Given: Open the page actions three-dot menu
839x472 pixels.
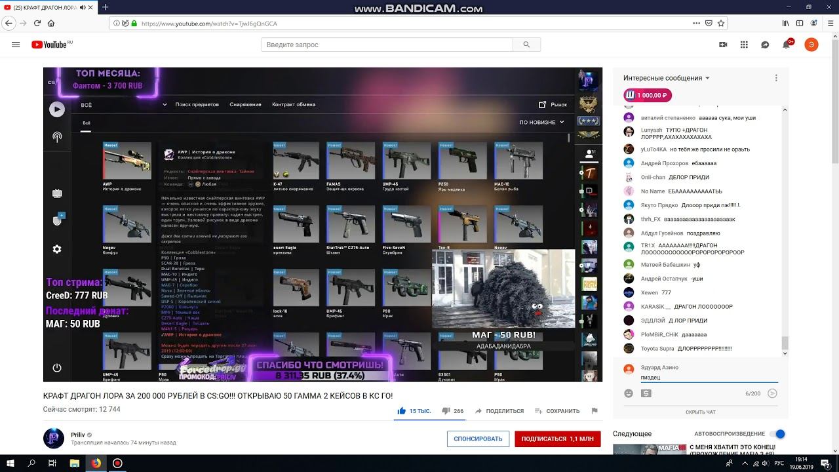Looking at the screenshot, I should click(x=696, y=23).
